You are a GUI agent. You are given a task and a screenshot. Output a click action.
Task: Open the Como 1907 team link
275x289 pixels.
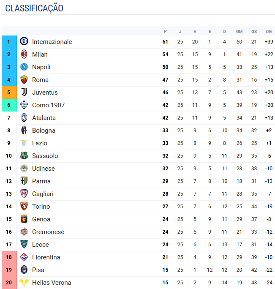48,105
